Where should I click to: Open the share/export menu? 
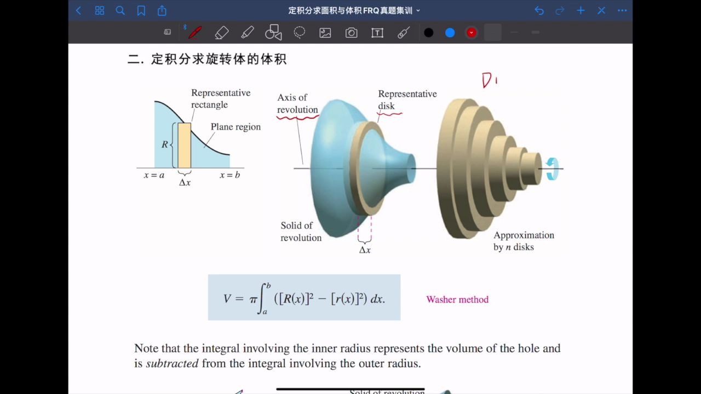(162, 10)
